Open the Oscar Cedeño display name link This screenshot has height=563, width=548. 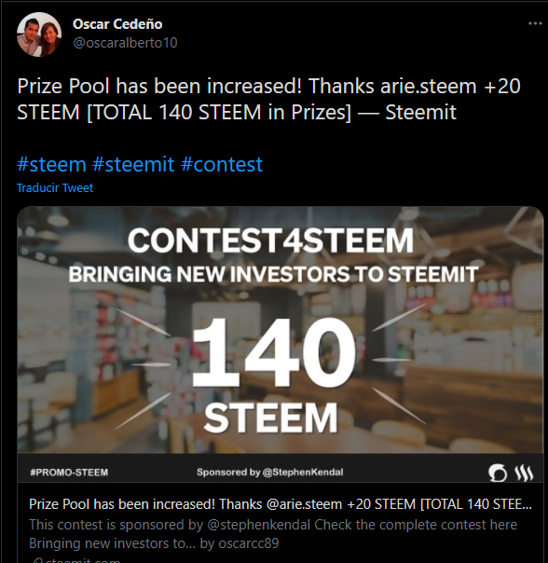tap(117, 24)
